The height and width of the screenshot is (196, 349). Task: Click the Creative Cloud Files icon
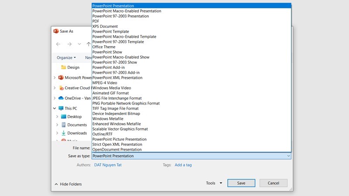tap(61, 88)
